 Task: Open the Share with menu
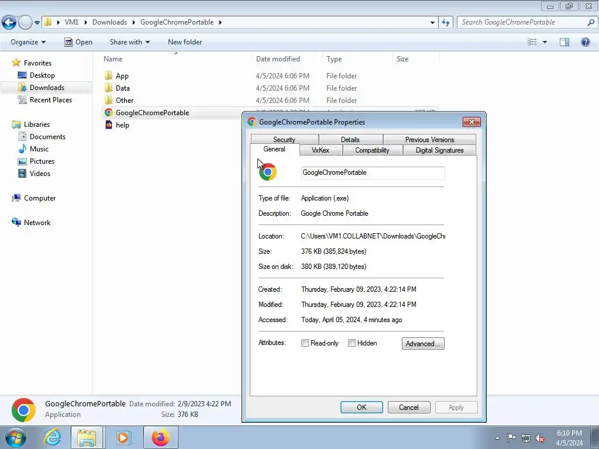pyautogui.click(x=130, y=42)
